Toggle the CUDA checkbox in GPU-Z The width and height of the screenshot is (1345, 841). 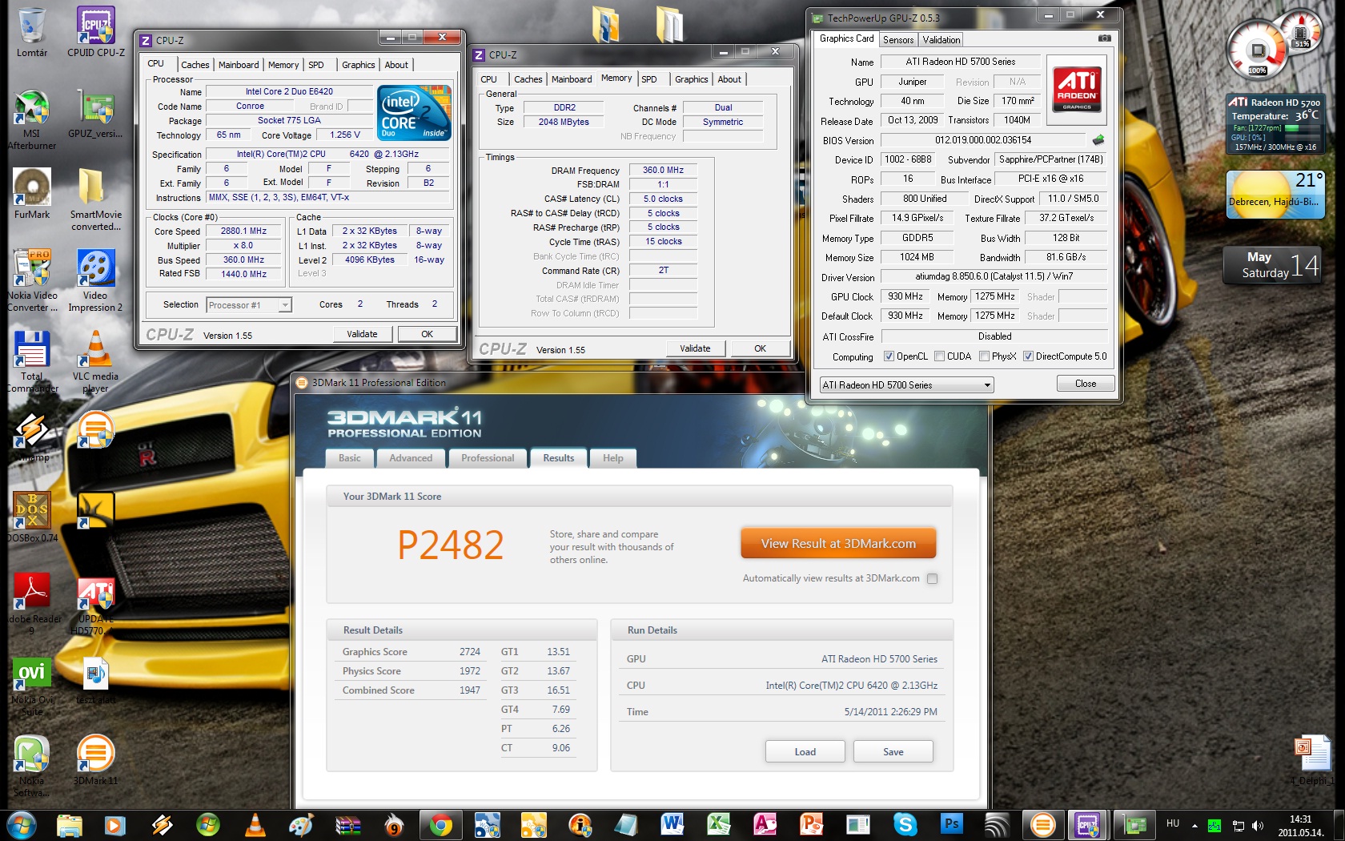click(939, 356)
